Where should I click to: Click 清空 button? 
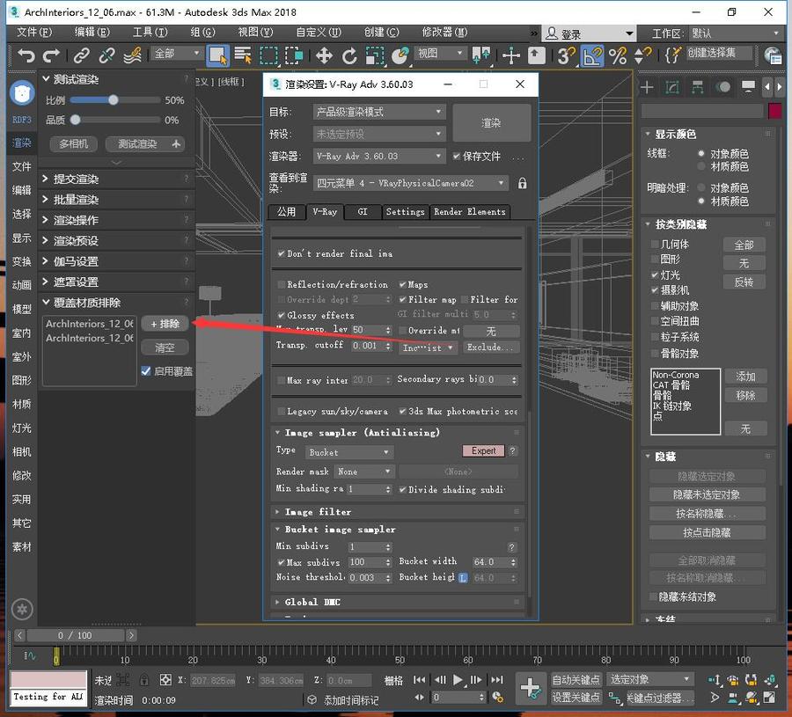coord(165,348)
